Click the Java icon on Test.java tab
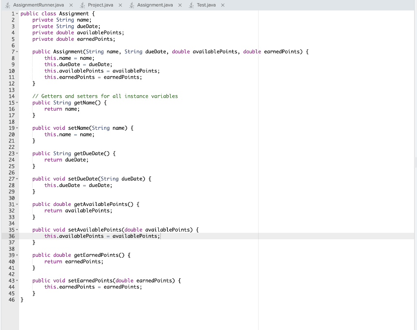The image size is (417, 330). (x=191, y=5)
